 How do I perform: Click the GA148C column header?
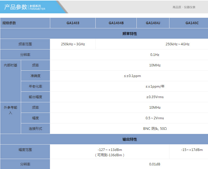pyautogui.click(x=192, y=23)
